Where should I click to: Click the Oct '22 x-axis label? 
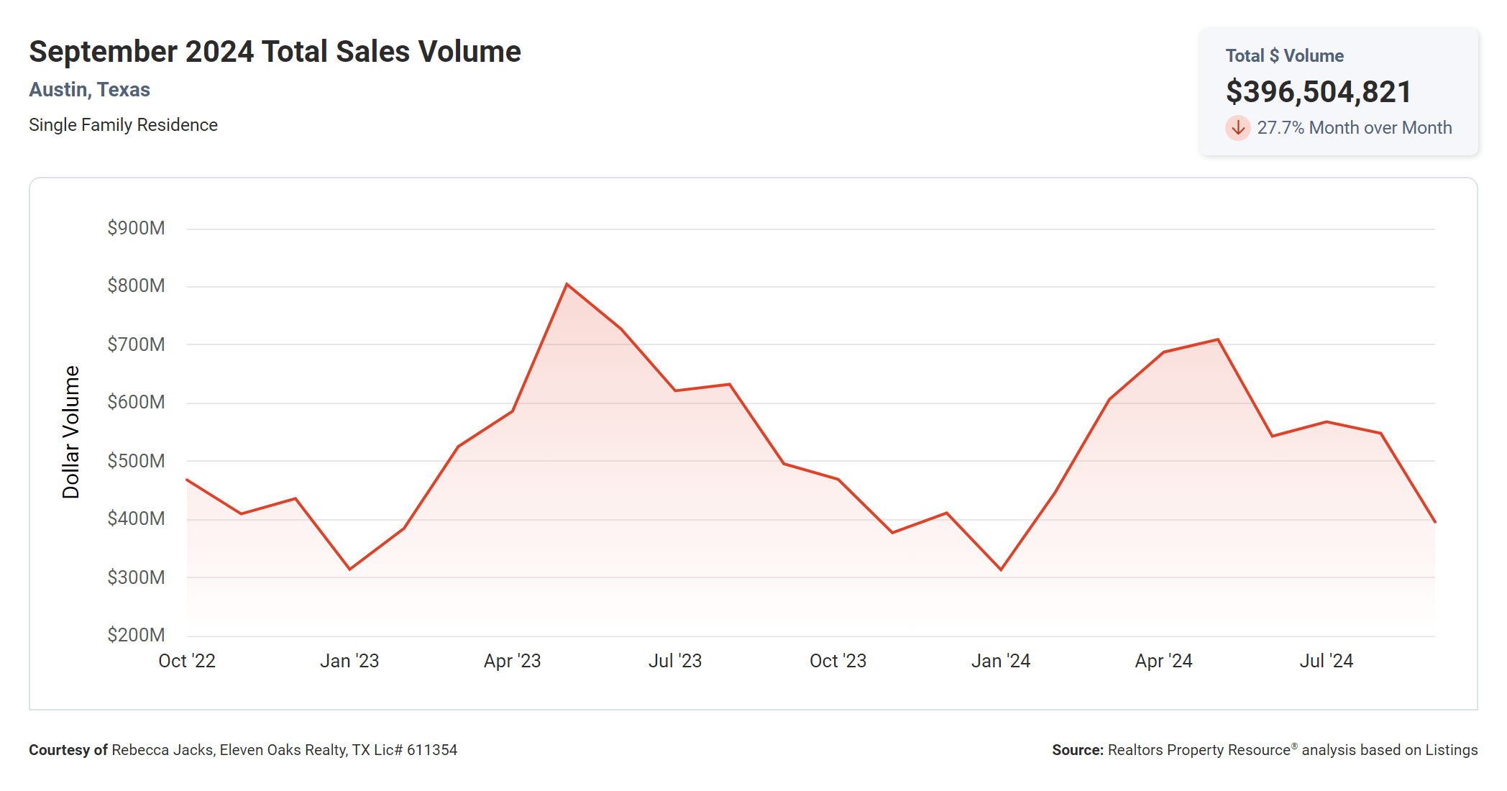pos(187,661)
